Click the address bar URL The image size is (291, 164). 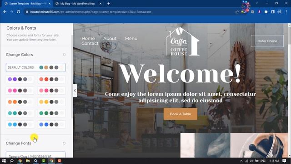(x=90, y=12)
